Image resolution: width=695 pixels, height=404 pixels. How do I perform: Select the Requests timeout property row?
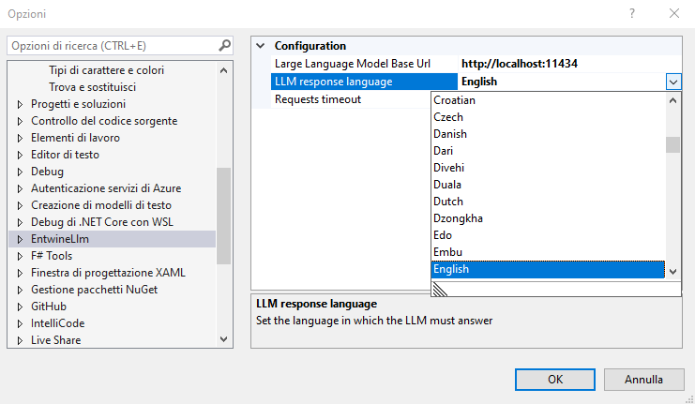pyautogui.click(x=350, y=99)
